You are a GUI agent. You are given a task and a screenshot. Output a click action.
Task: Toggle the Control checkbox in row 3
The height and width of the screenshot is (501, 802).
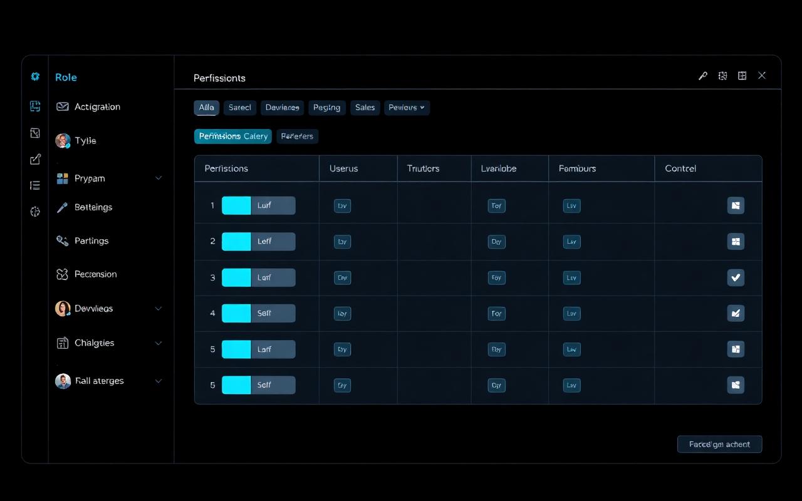click(736, 277)
